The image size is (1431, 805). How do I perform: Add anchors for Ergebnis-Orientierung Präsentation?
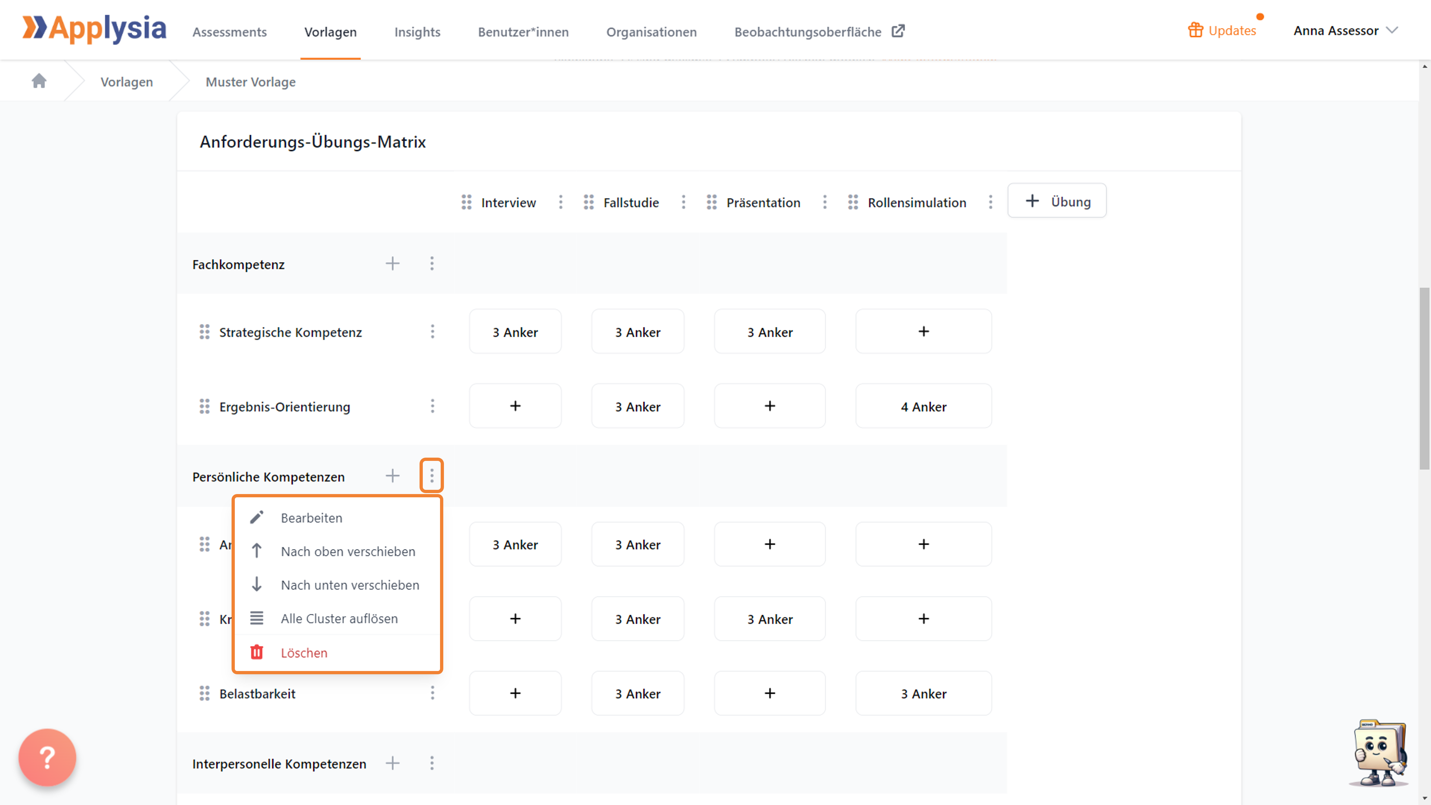[x=770, y=406]
